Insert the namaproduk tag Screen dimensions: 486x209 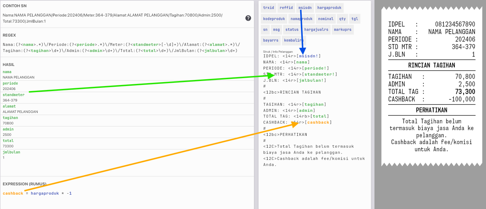(301, 19)
